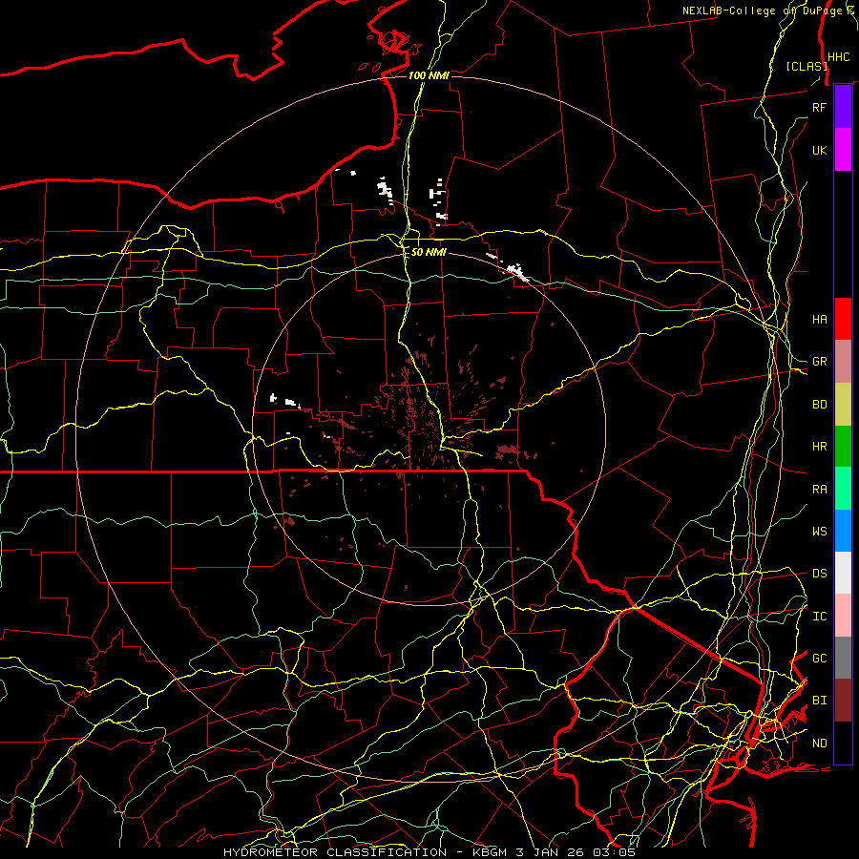Click the GC legend label

coord(819,659)
